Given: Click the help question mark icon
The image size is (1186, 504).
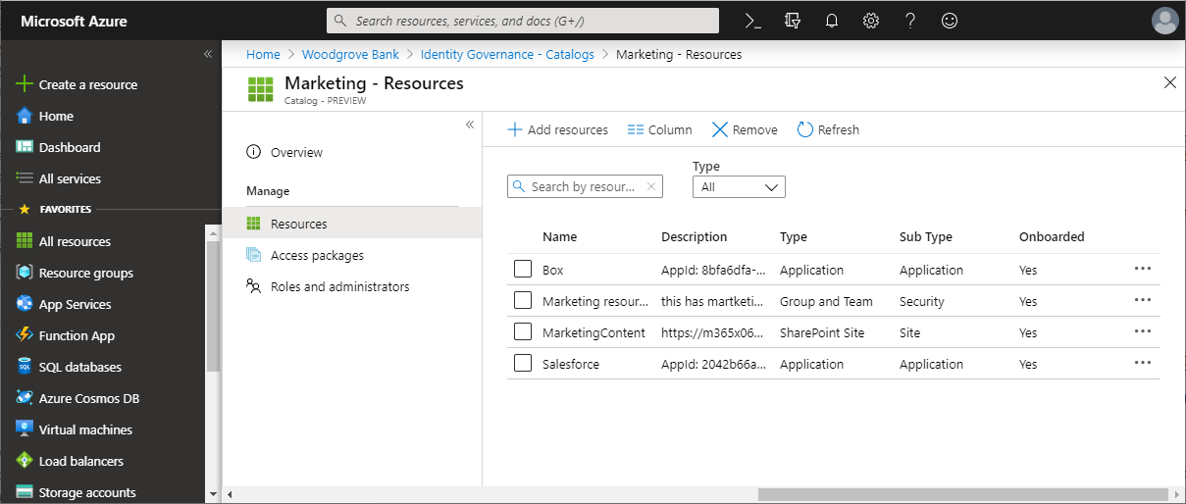Looking at the screenshot, I should coord(909,21).
